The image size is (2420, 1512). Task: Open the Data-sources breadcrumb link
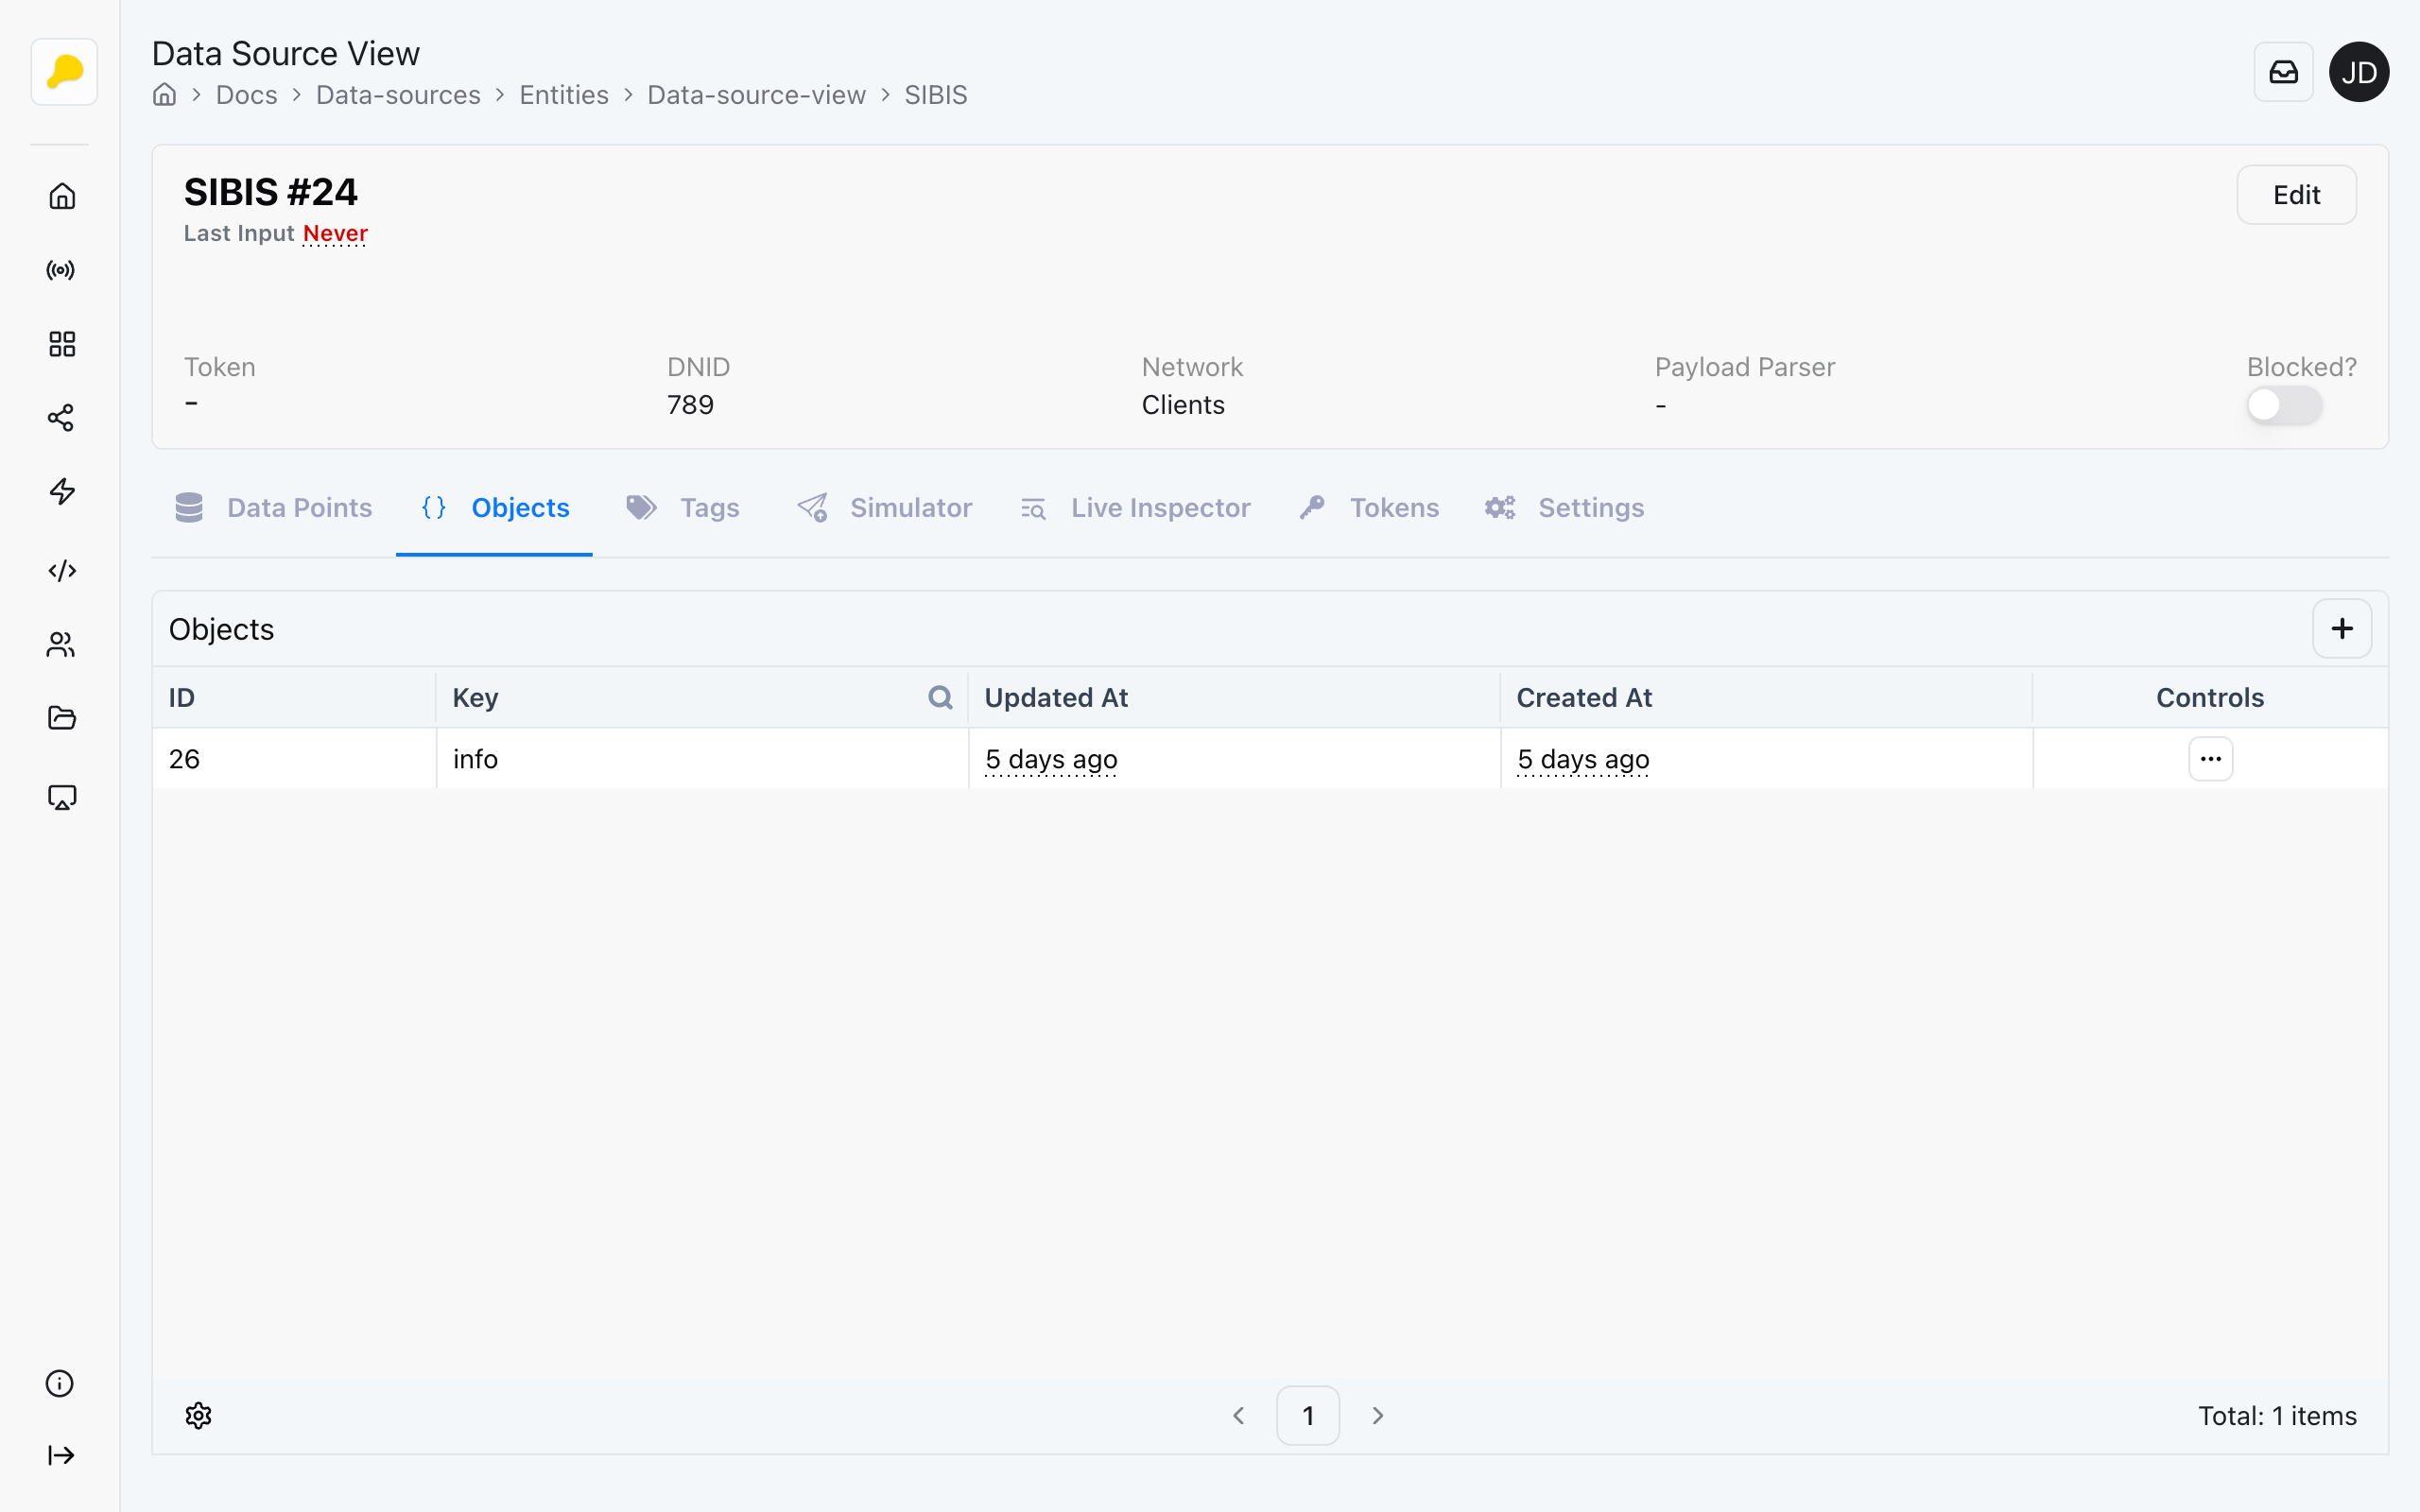[398, 95]
